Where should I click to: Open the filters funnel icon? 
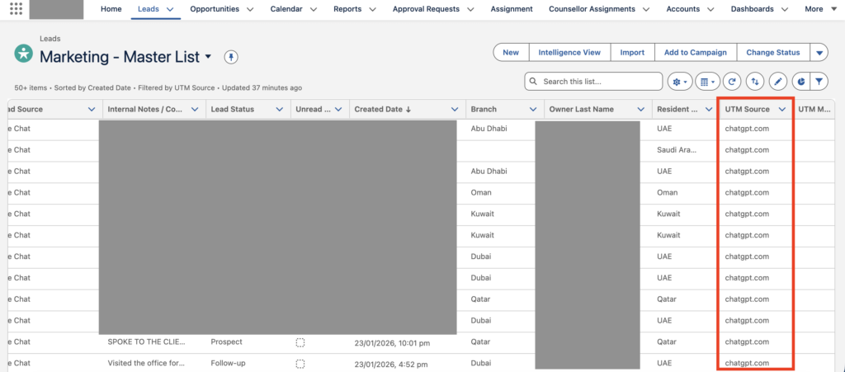coord(819,82)
